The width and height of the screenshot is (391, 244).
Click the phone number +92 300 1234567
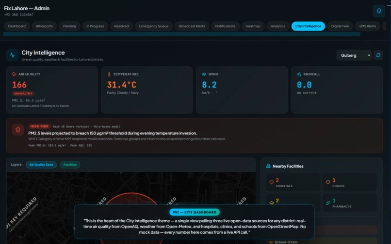tap(19, 15)
